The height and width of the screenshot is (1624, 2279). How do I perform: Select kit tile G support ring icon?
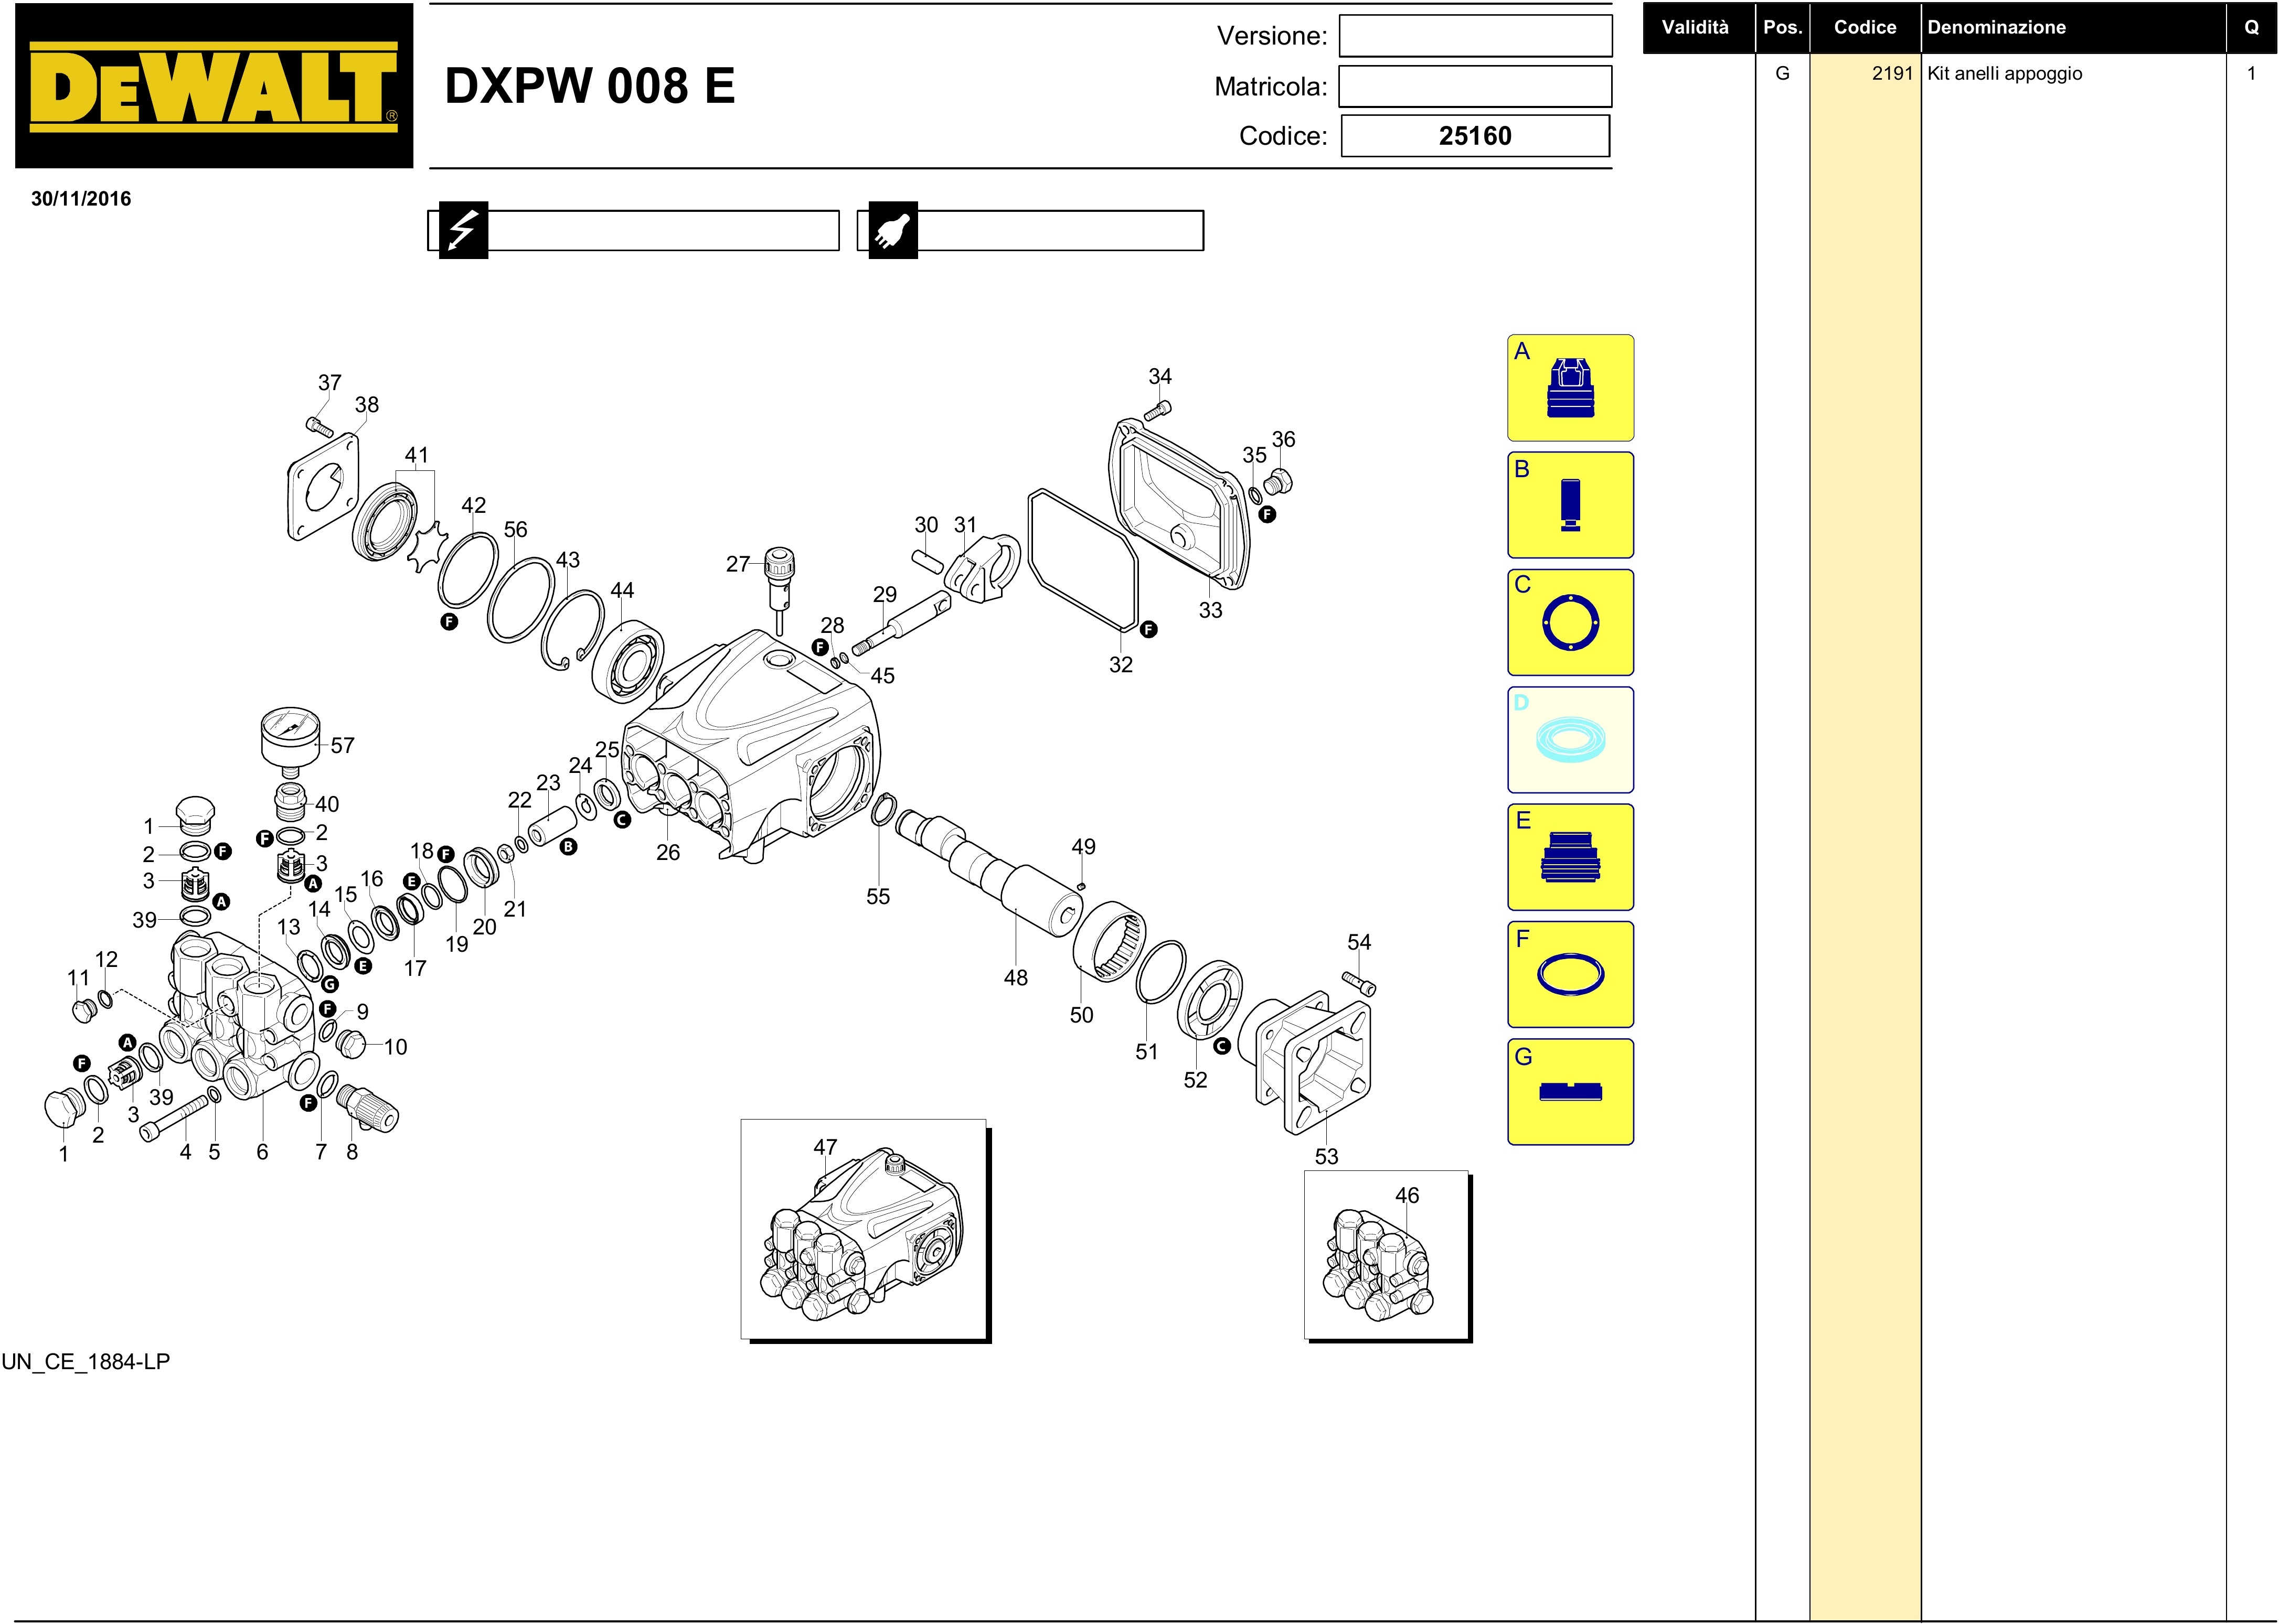(x=1570, y=1092)
